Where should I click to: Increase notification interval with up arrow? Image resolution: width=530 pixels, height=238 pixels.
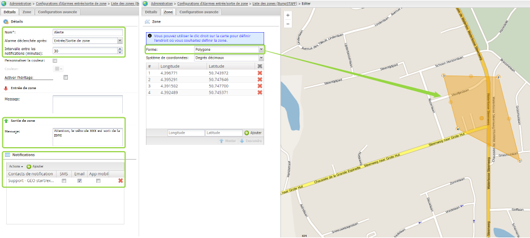pyautogui.click(x=120, y=49)
